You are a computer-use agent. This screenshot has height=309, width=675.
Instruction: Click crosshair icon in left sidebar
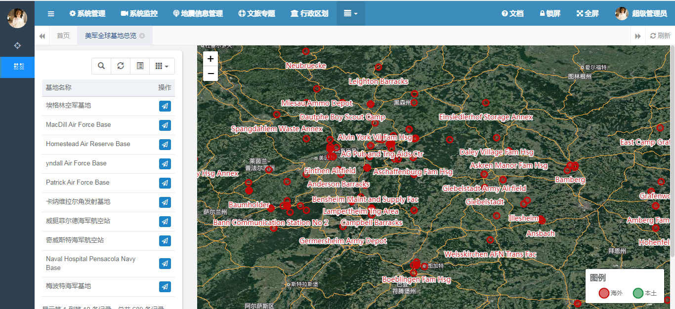[x=17, y=45]
